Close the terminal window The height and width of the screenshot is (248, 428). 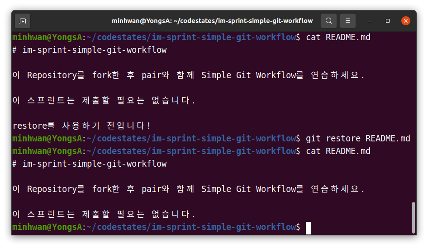click(x=406, y=21)
